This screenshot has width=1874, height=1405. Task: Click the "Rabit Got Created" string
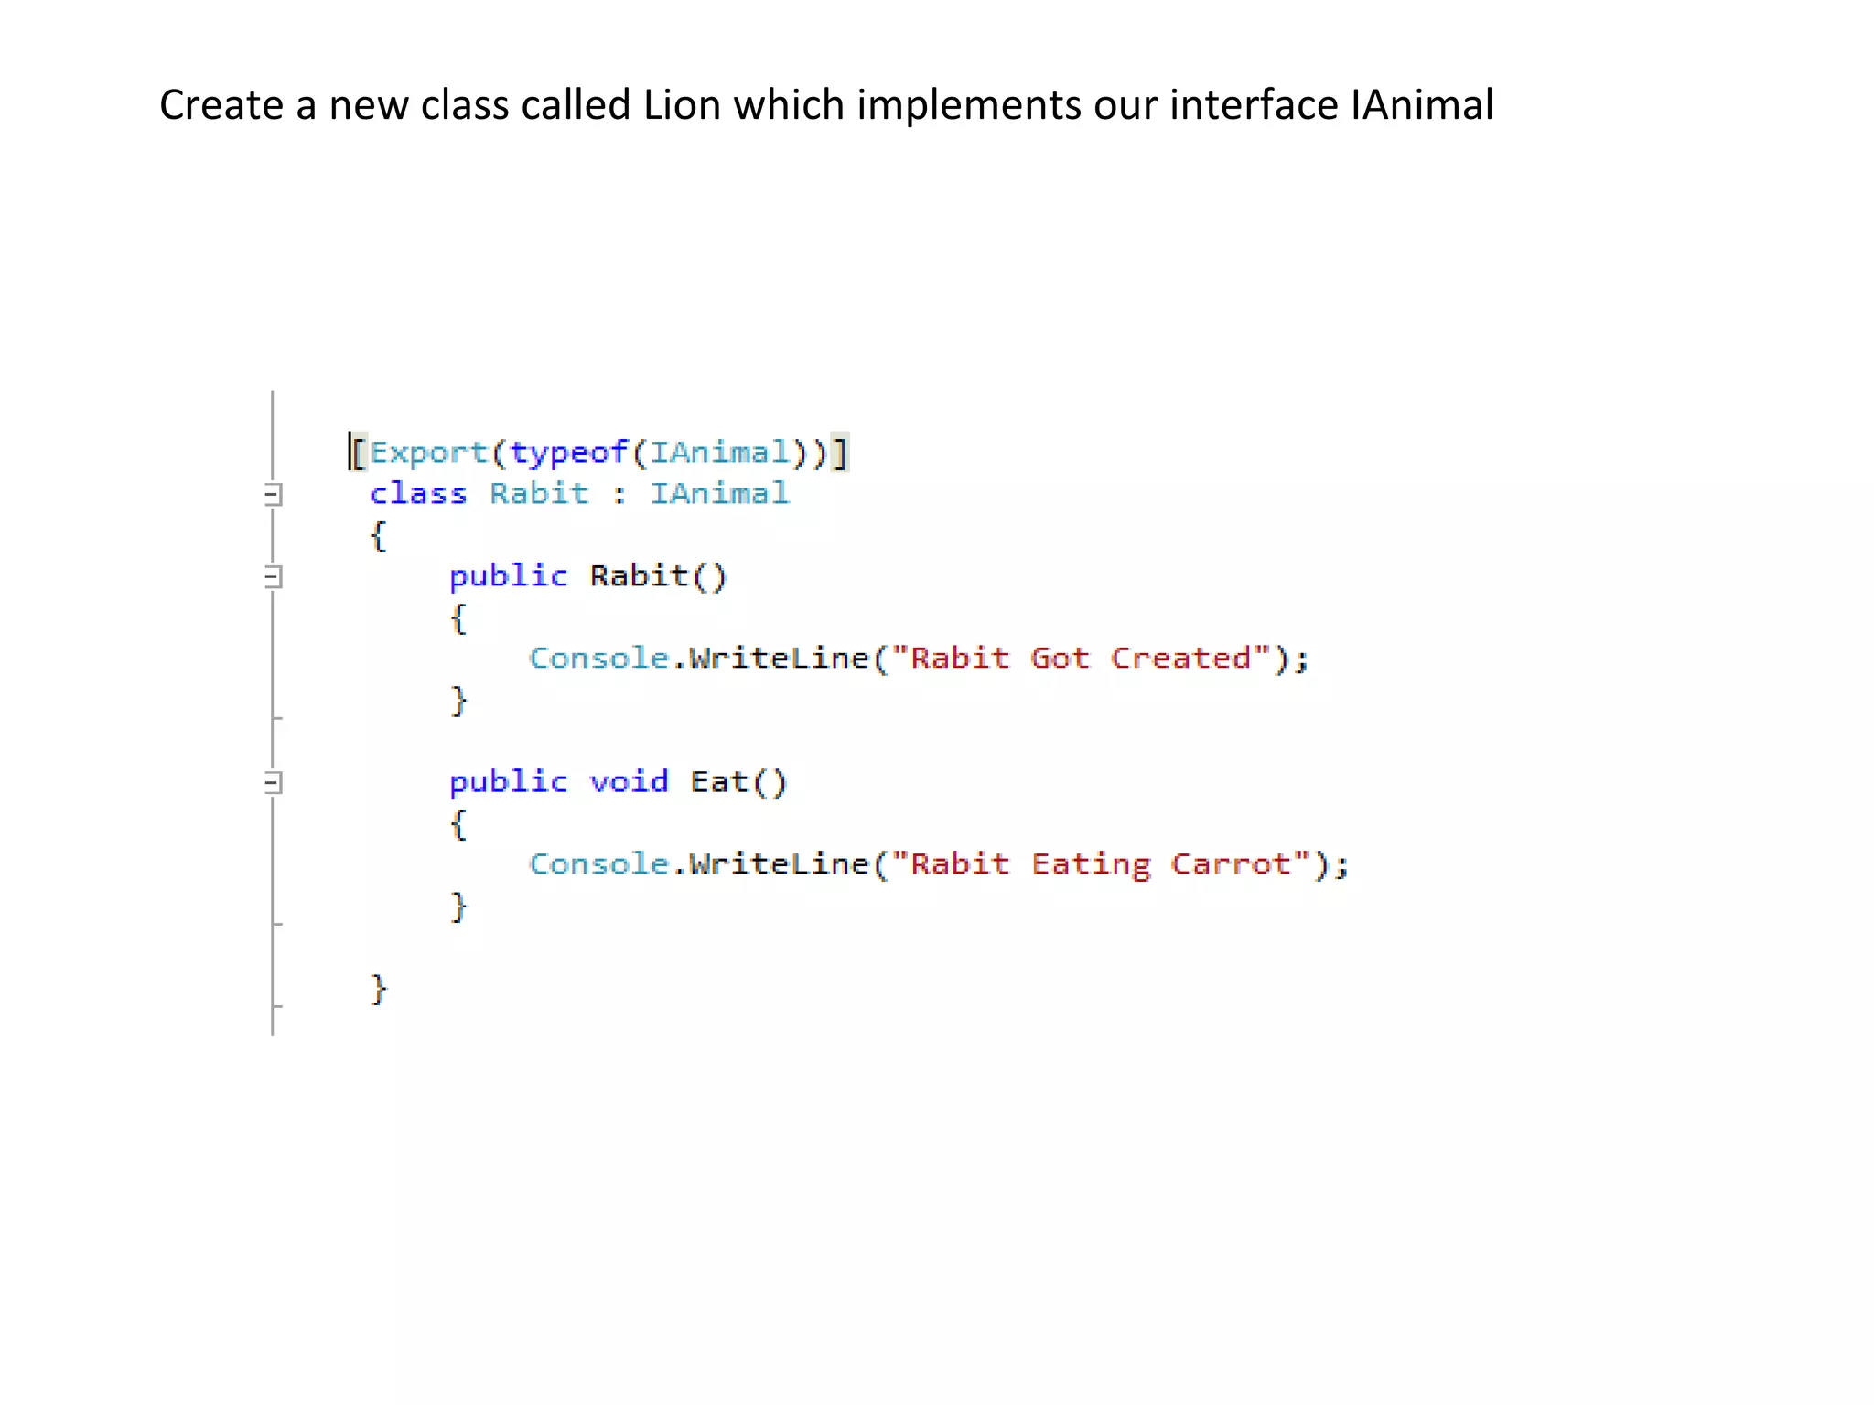[x=1081, y=659]
